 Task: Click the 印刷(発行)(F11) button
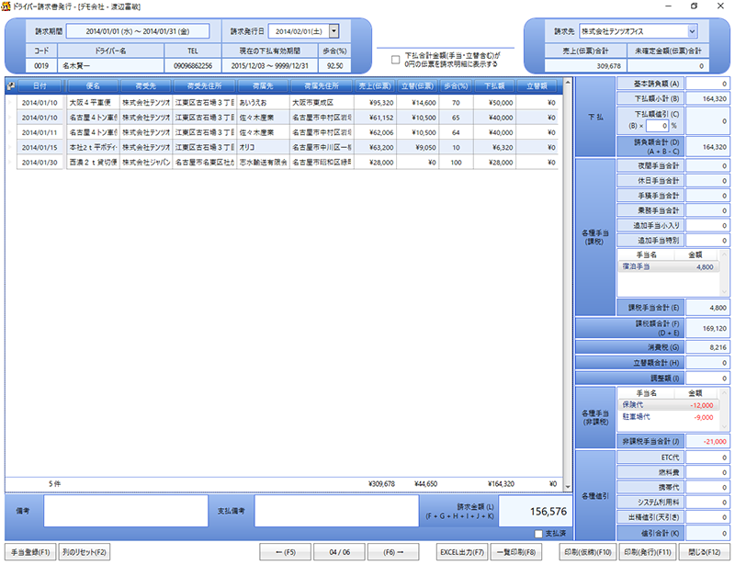click(648, 552)
